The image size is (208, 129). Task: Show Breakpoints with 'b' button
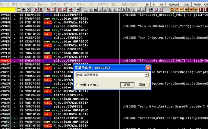click(129, 10)
